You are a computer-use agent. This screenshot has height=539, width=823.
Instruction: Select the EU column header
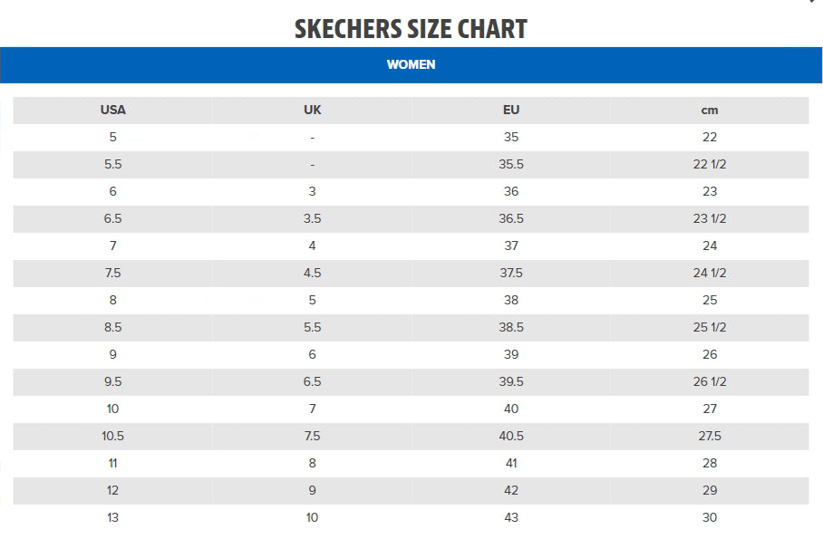click(511, 111)
